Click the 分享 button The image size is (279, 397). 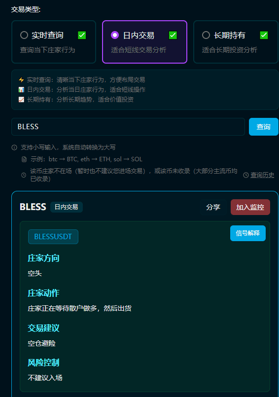point(213,207)
